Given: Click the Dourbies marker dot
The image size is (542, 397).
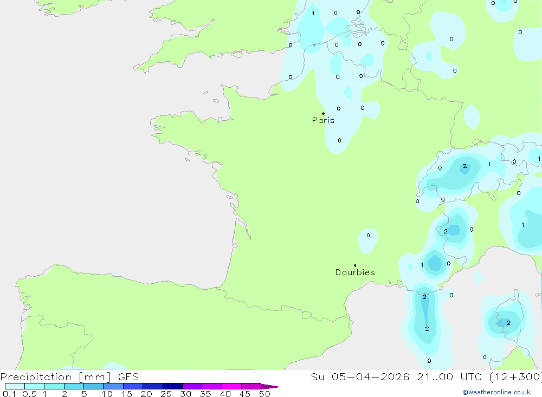Looking at the screenshot, I should (x=355, y=265).
